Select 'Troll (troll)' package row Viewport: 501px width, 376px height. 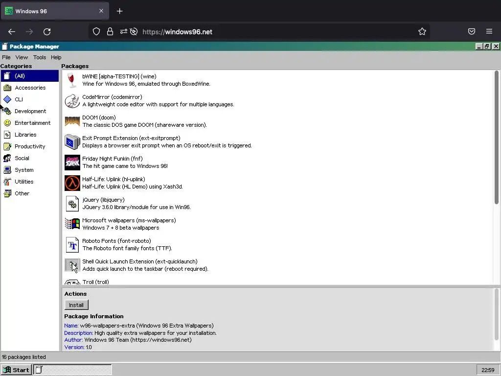coord(278,282)
